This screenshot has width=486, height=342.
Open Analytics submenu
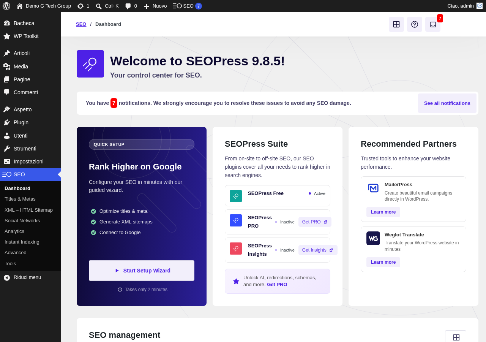pos(14,231)
